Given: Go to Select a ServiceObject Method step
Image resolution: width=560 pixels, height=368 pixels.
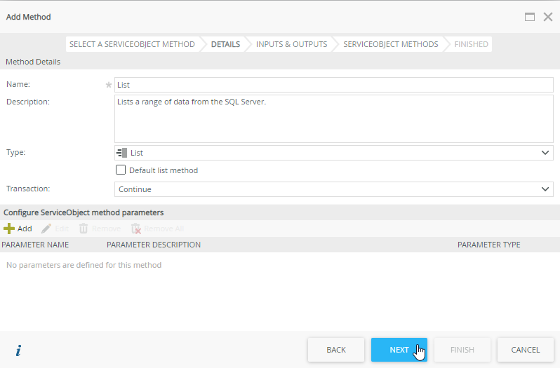Looking at the screenshot, I should click(x=132, y=44).
